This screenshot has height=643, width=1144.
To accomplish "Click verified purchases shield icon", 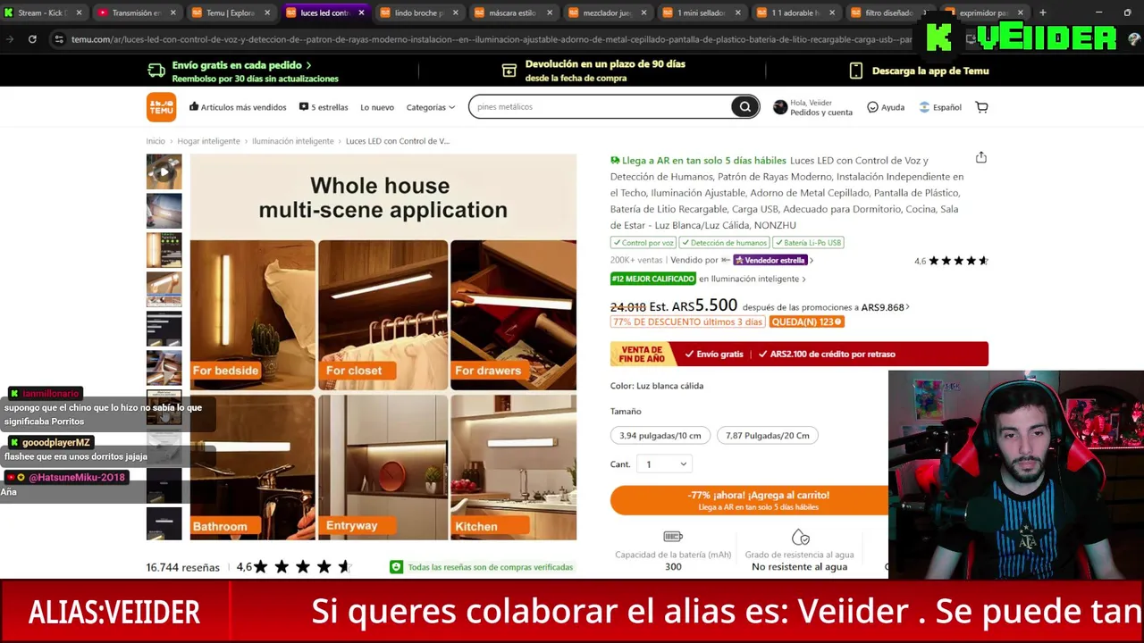I will [x=396, y=567].
